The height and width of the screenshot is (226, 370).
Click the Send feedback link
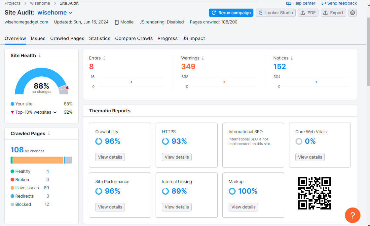click(339, 3)
